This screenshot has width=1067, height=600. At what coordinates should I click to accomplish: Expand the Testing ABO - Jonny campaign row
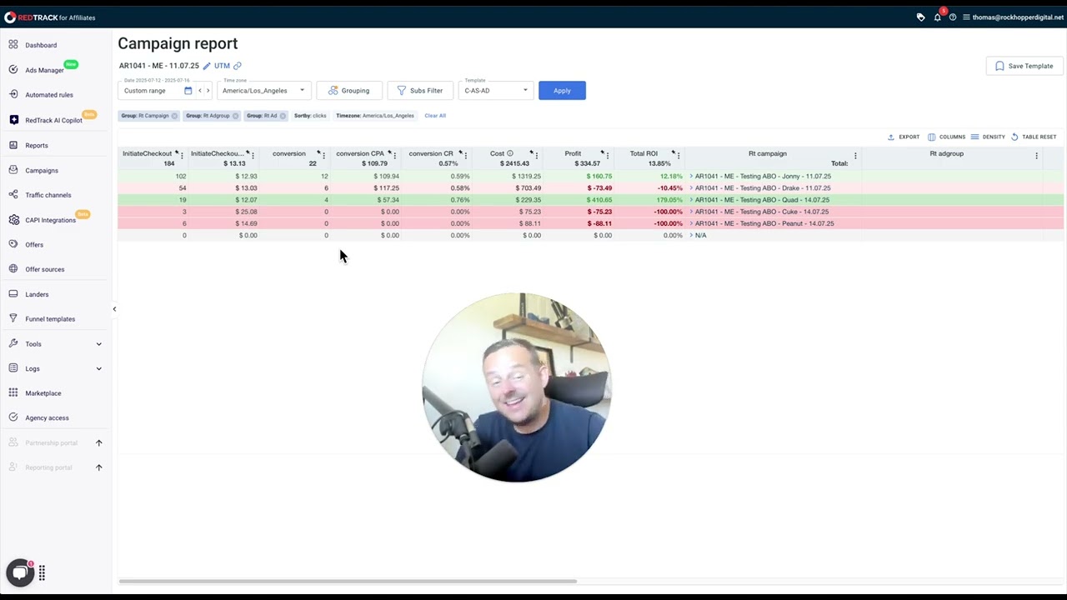pyautogui.click(x=691, y=177)
